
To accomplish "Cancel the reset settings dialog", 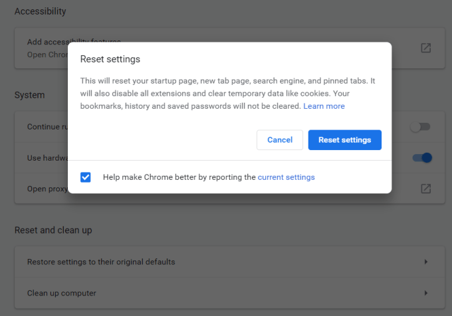I will tap(280, 140).
